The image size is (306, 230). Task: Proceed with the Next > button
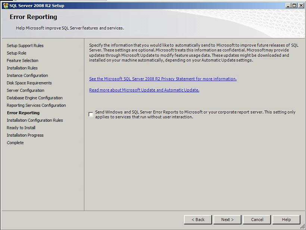click(x=227, y=220)
